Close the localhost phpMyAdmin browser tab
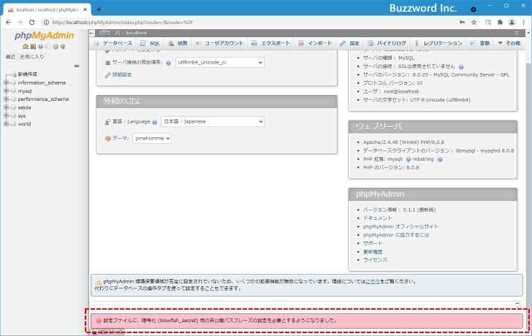 [85, 9]
